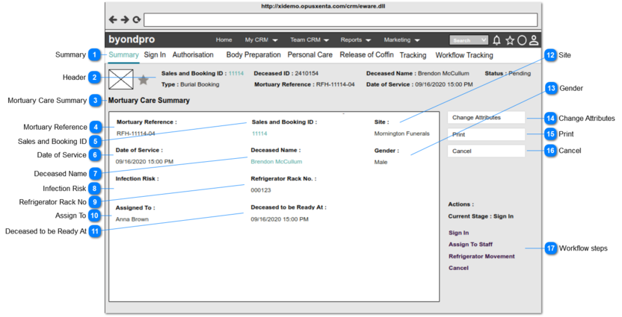Open notifications bell icon
622x317 pixels.
496,40
